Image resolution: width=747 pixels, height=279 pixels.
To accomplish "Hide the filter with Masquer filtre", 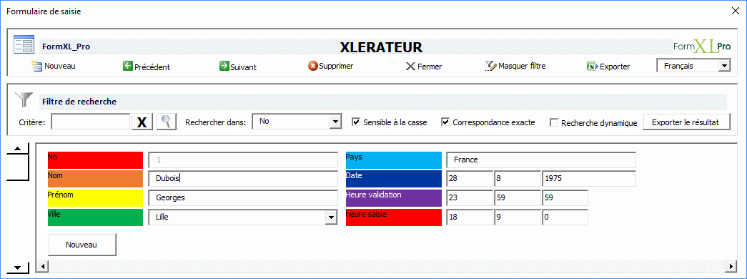I will point(515,66).
